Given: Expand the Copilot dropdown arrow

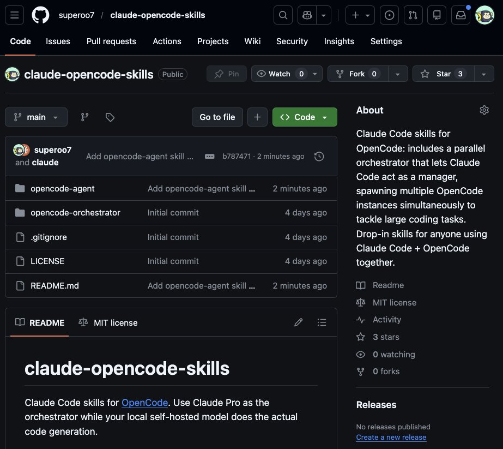Looking at the screenshot, I should 324,15.
